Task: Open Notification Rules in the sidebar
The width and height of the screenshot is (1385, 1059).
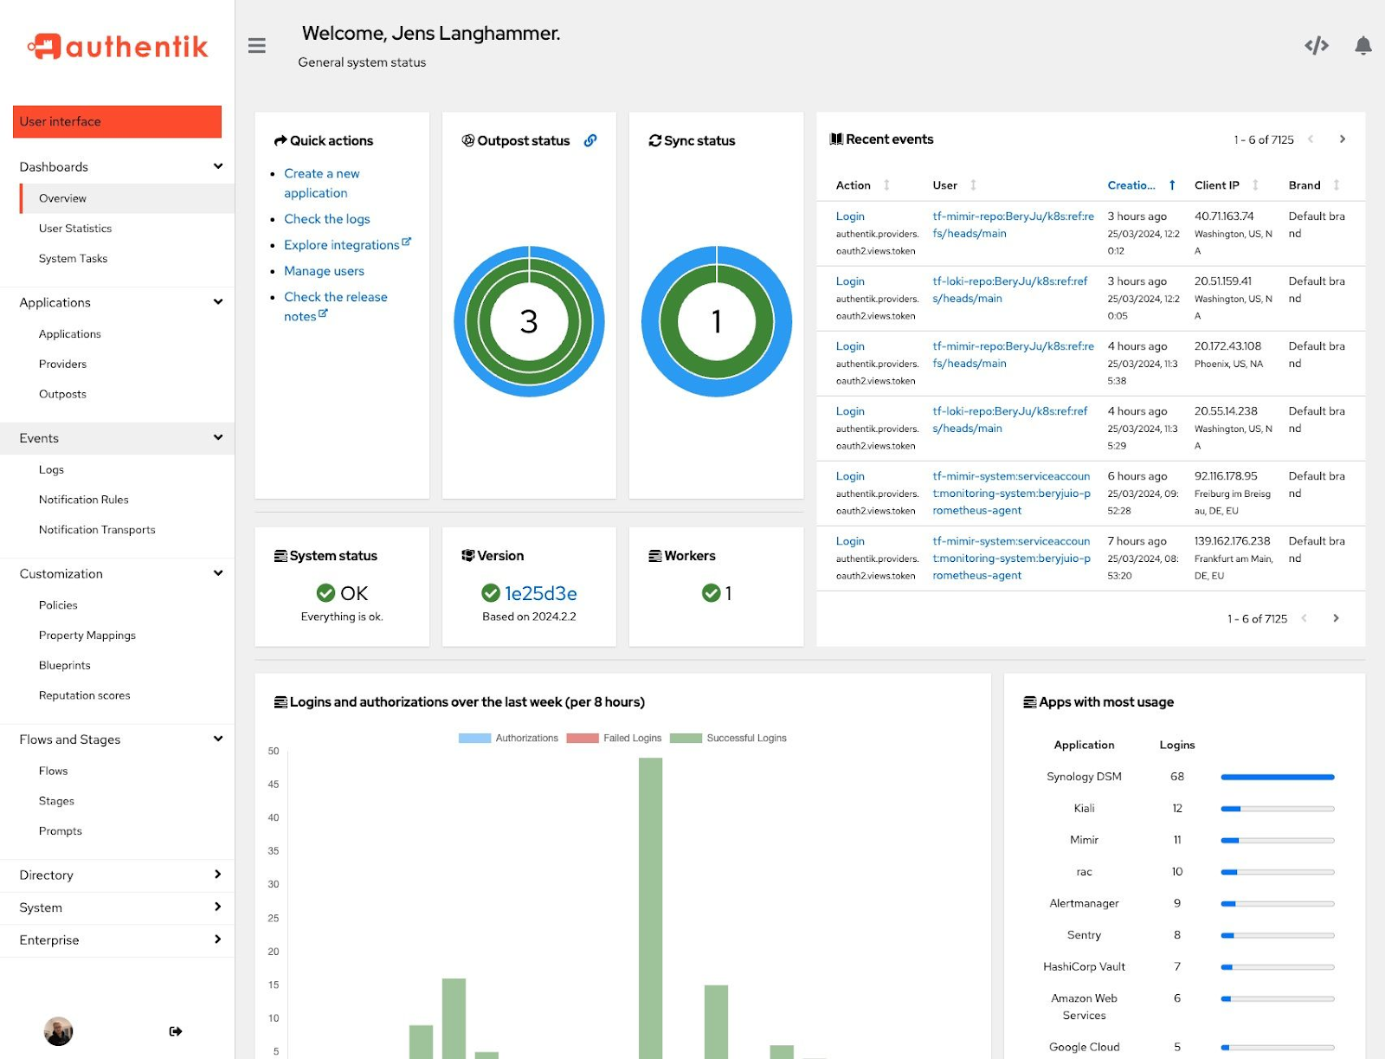Action: coord(84,500)
